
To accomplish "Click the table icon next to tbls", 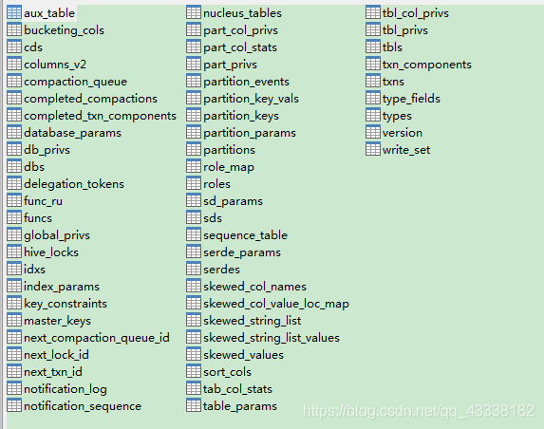I will point(373,47).
